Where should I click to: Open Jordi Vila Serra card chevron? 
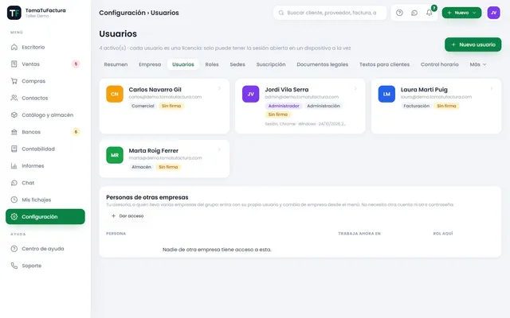click(355, 88)
